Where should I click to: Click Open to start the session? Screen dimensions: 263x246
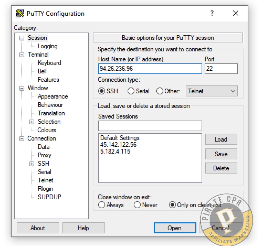[175, 228]
